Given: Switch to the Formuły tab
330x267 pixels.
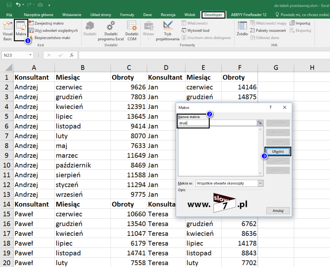Looking at the screenshot, I should point(127,15).
